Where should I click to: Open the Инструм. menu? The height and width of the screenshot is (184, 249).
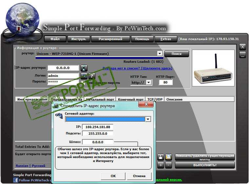79,39
